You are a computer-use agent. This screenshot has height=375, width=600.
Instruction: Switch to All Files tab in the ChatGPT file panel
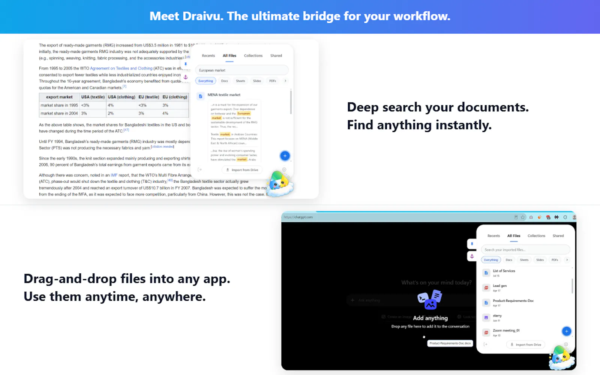click(x=514, y=236)
